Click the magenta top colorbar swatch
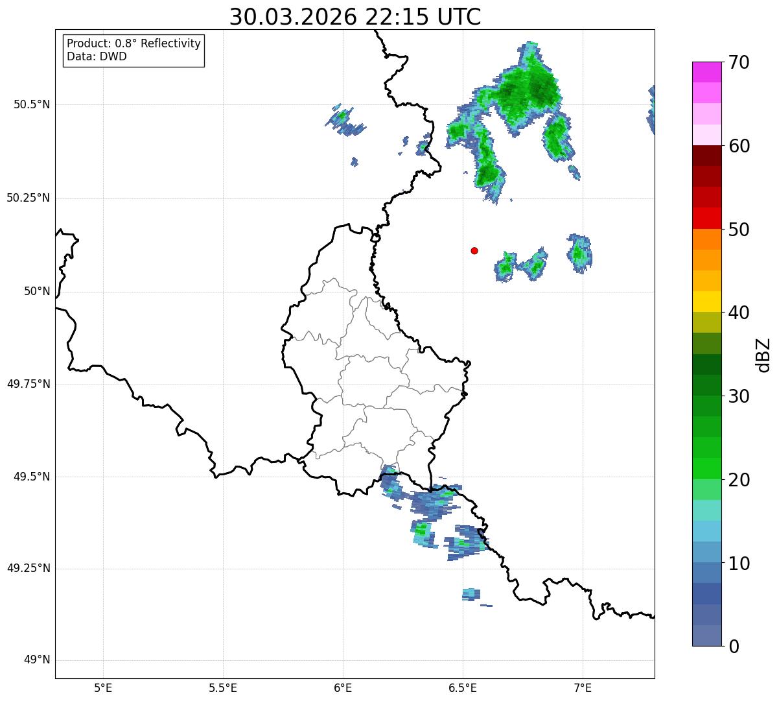779x701 pixels. [x=707, y=72]
